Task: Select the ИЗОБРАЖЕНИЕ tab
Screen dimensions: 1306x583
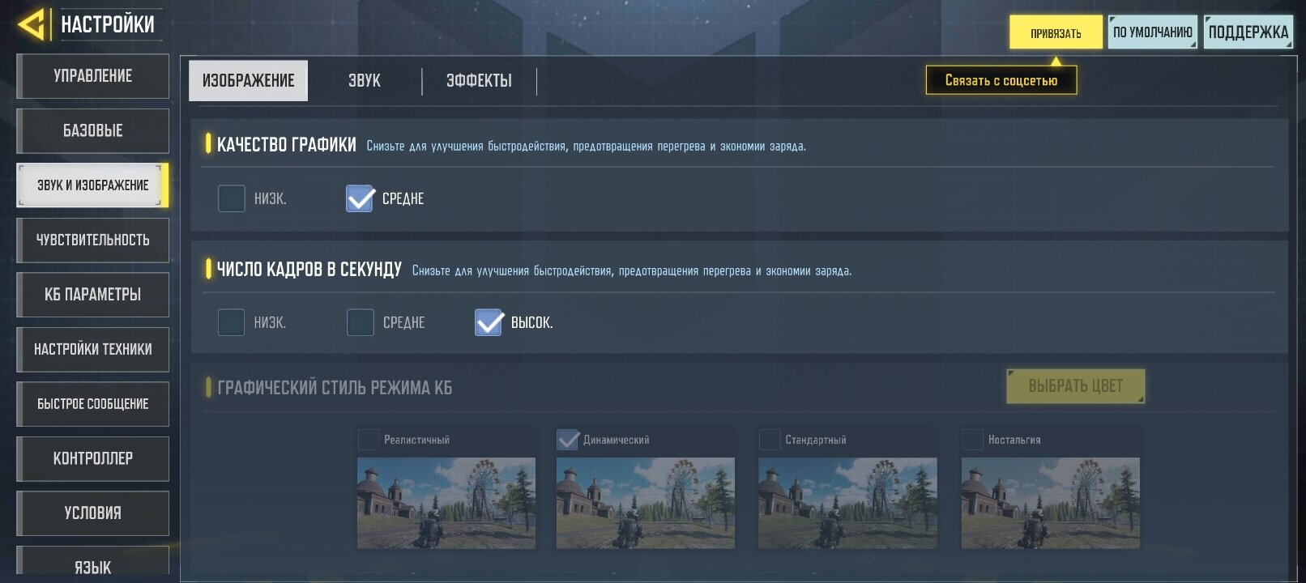Action: pos(248,81)
